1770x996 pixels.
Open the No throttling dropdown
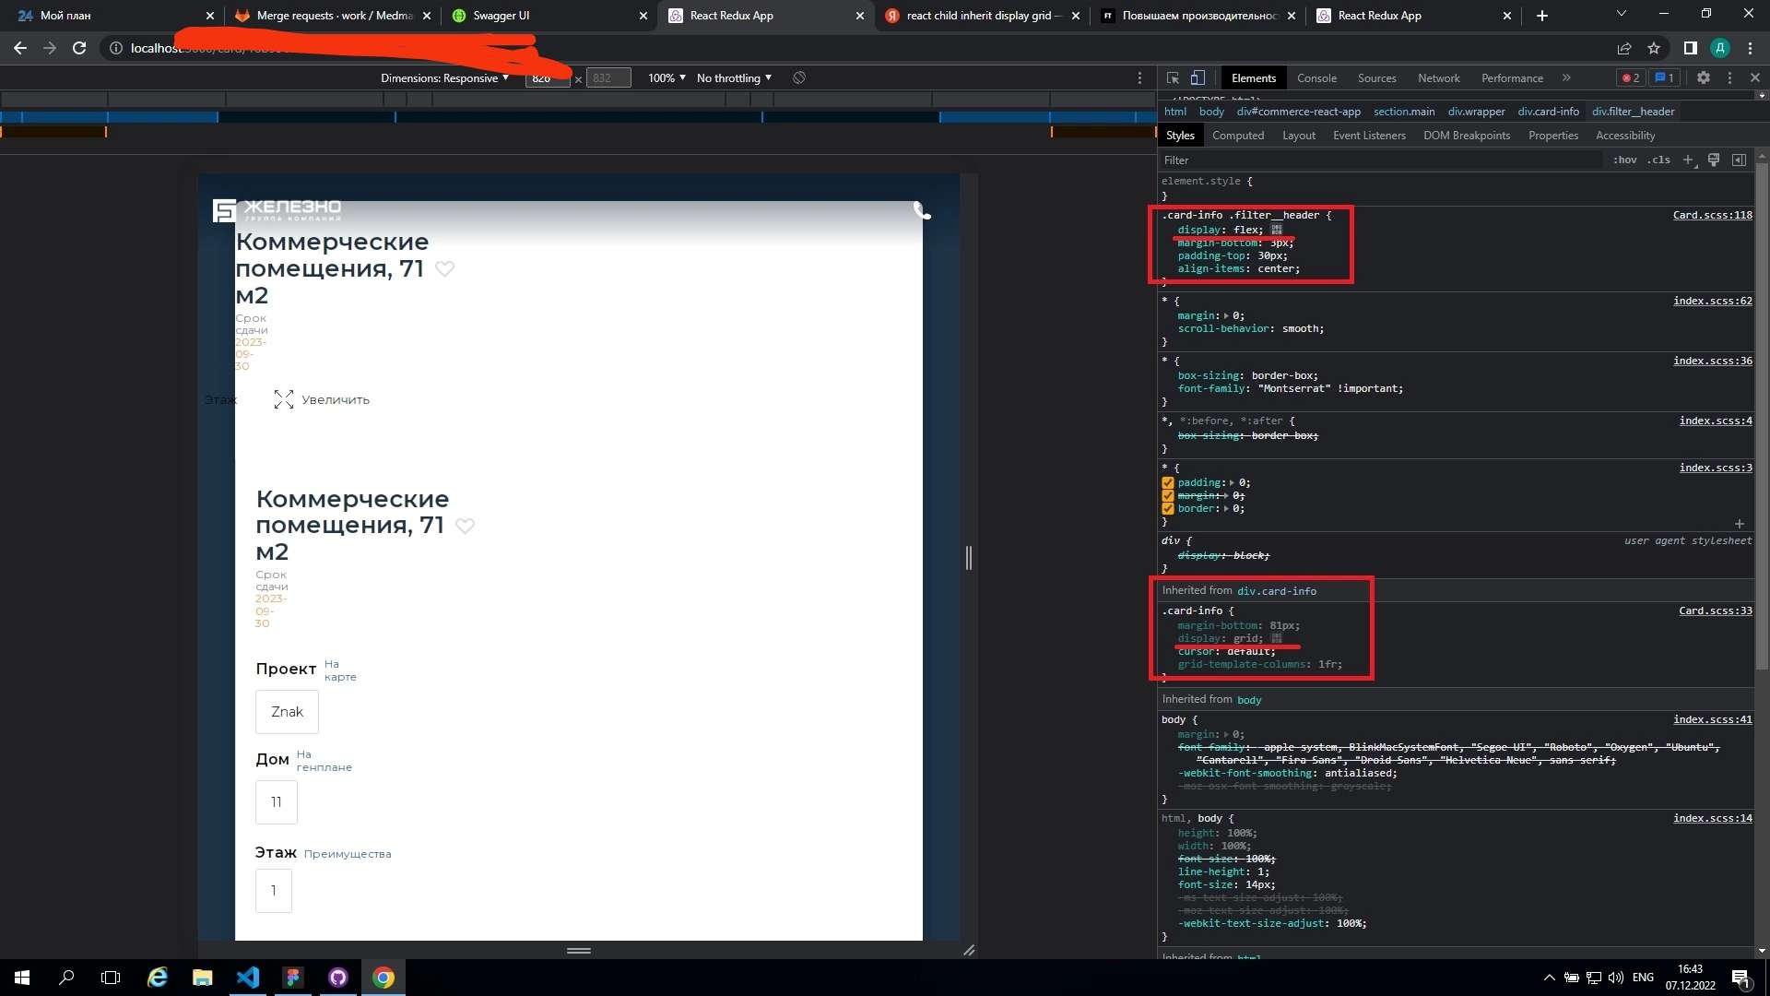pyautogui.click(x=734, y=78)
